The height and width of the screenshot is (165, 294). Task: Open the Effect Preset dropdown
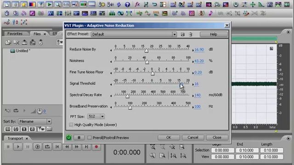pos(174,34)
